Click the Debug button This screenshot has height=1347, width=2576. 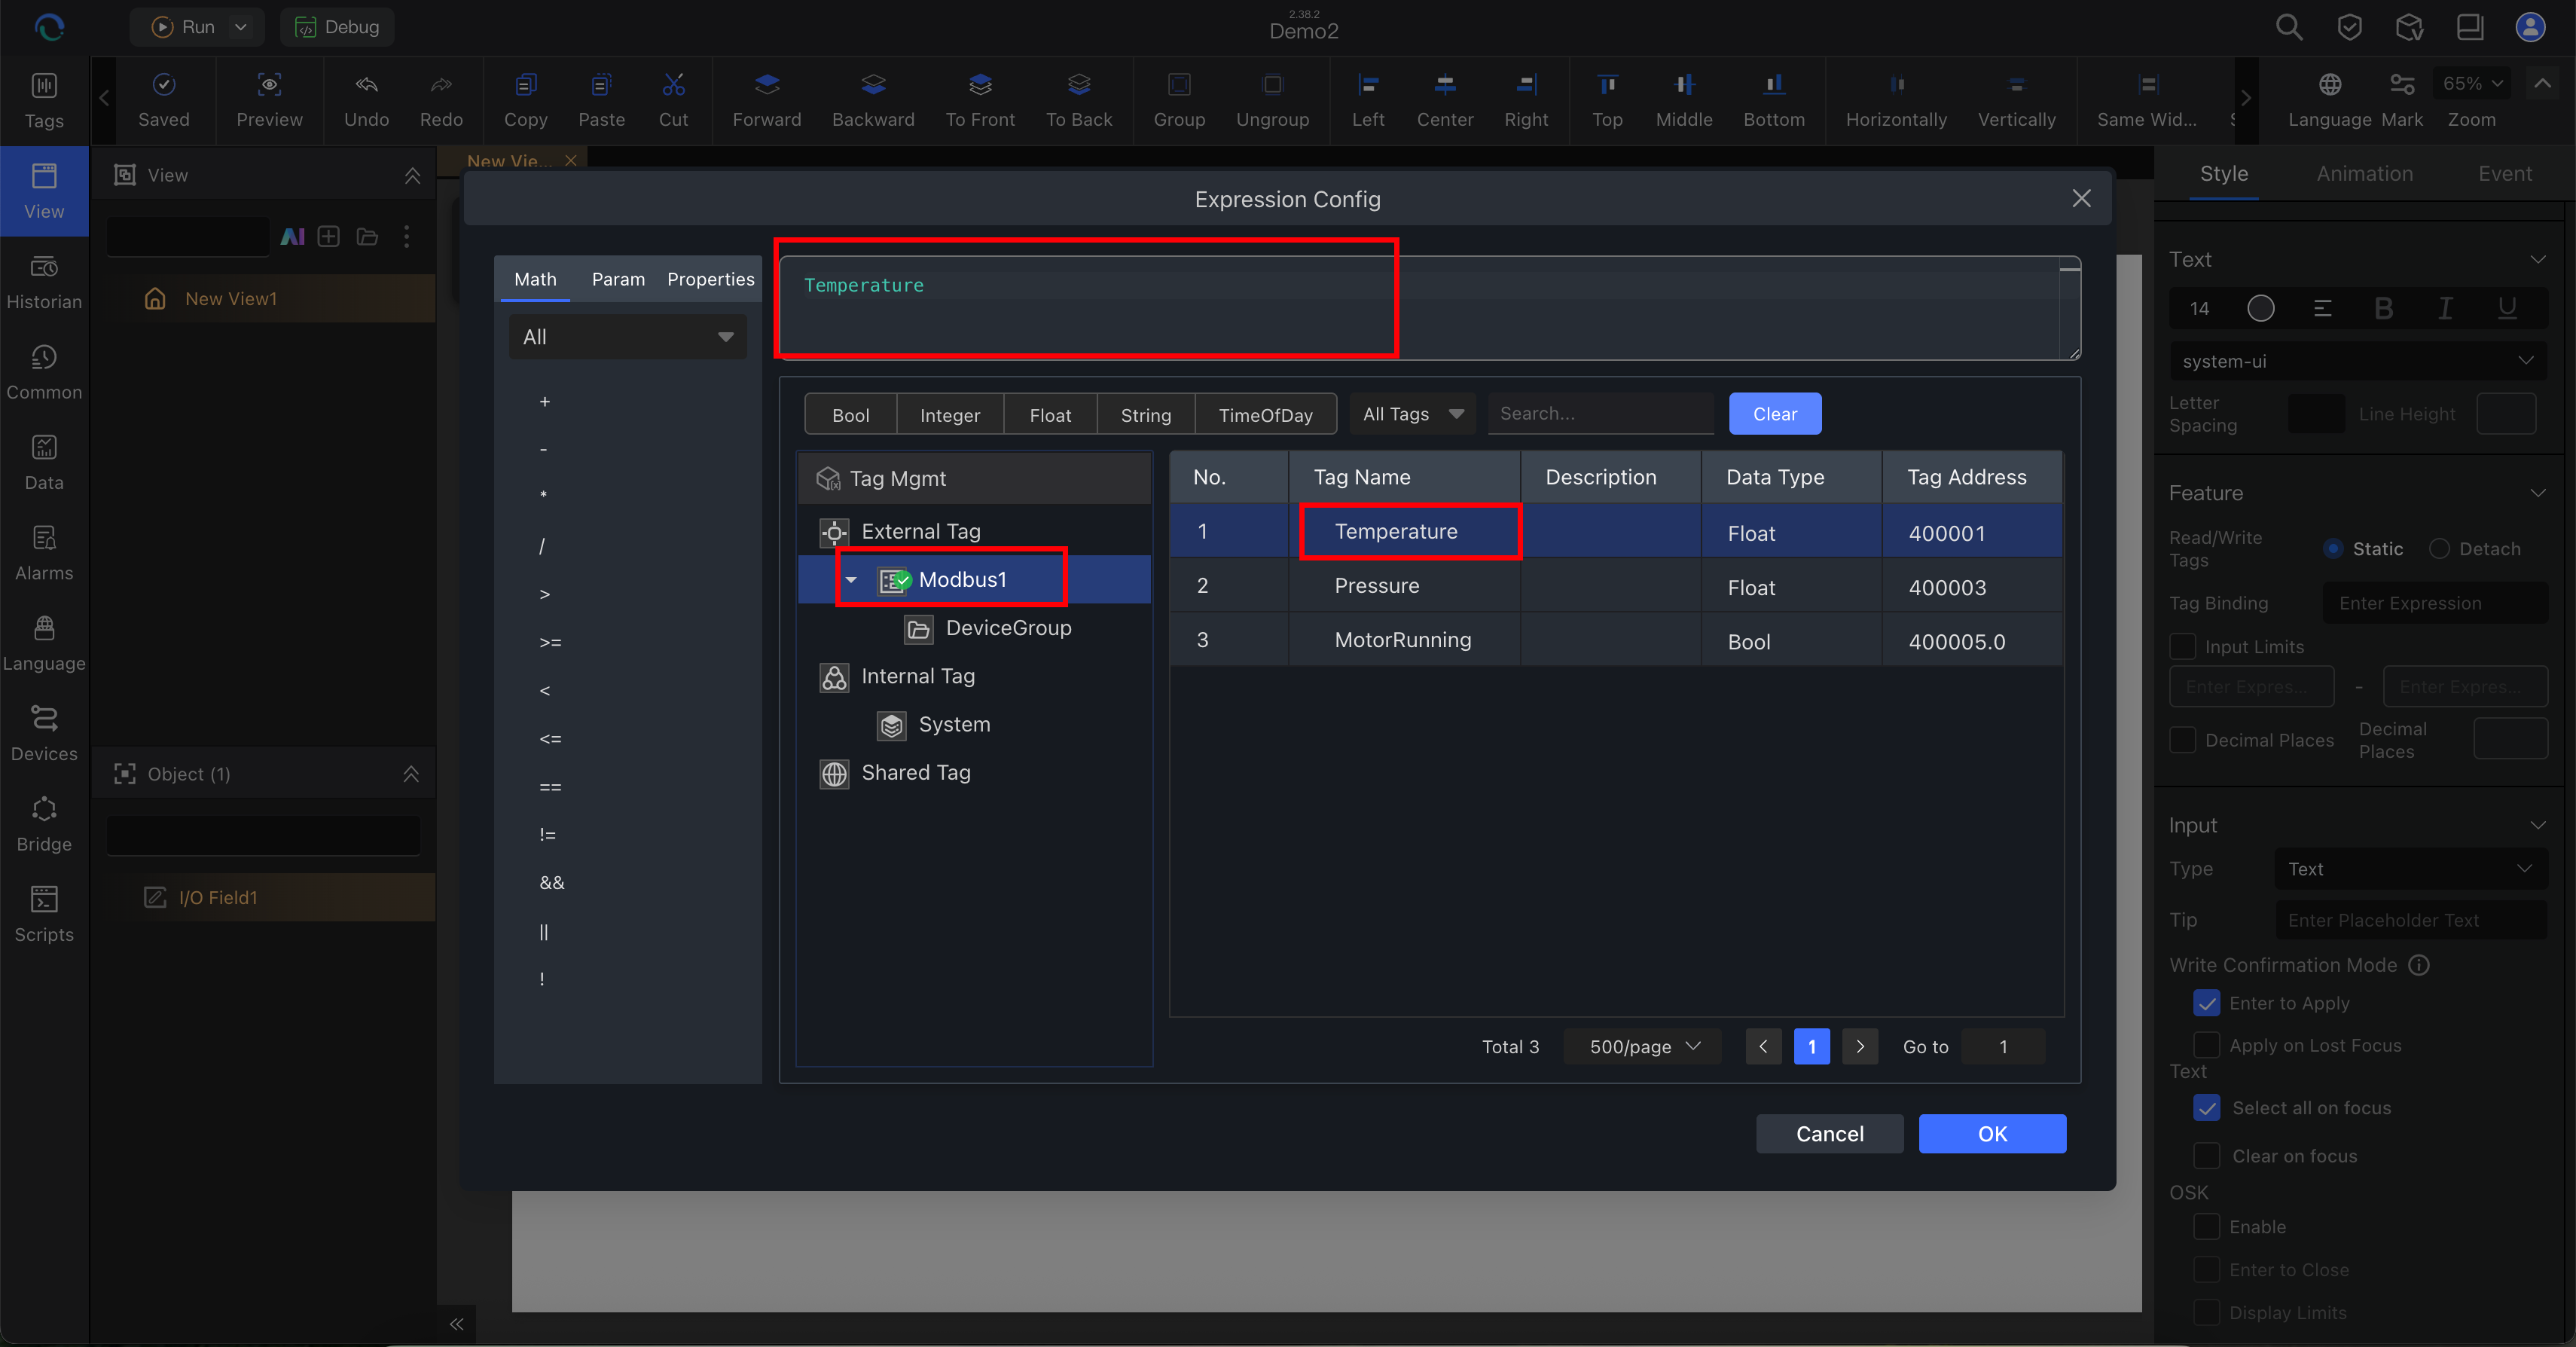point(337,27)
